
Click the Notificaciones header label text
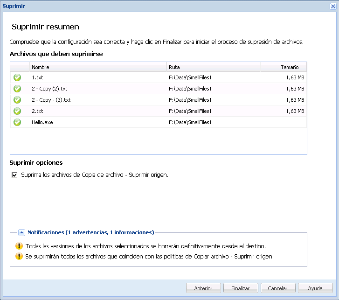[x=90, y=232]
